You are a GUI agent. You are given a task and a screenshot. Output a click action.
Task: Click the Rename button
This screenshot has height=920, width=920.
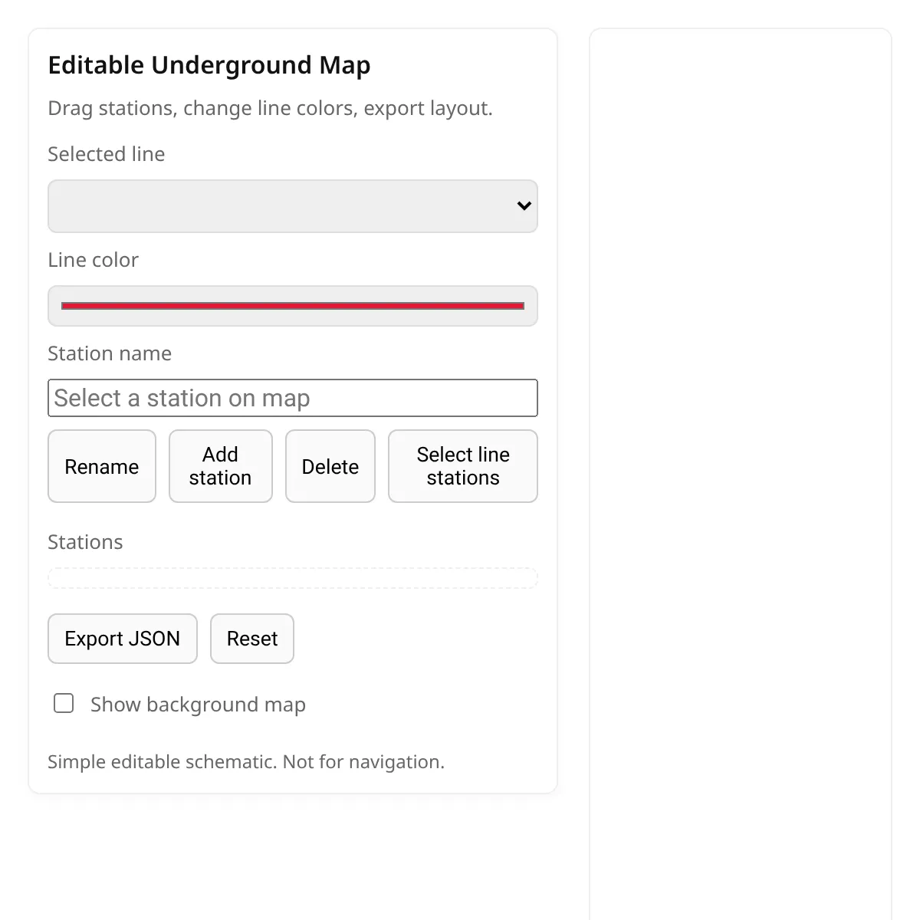(102, 466)
